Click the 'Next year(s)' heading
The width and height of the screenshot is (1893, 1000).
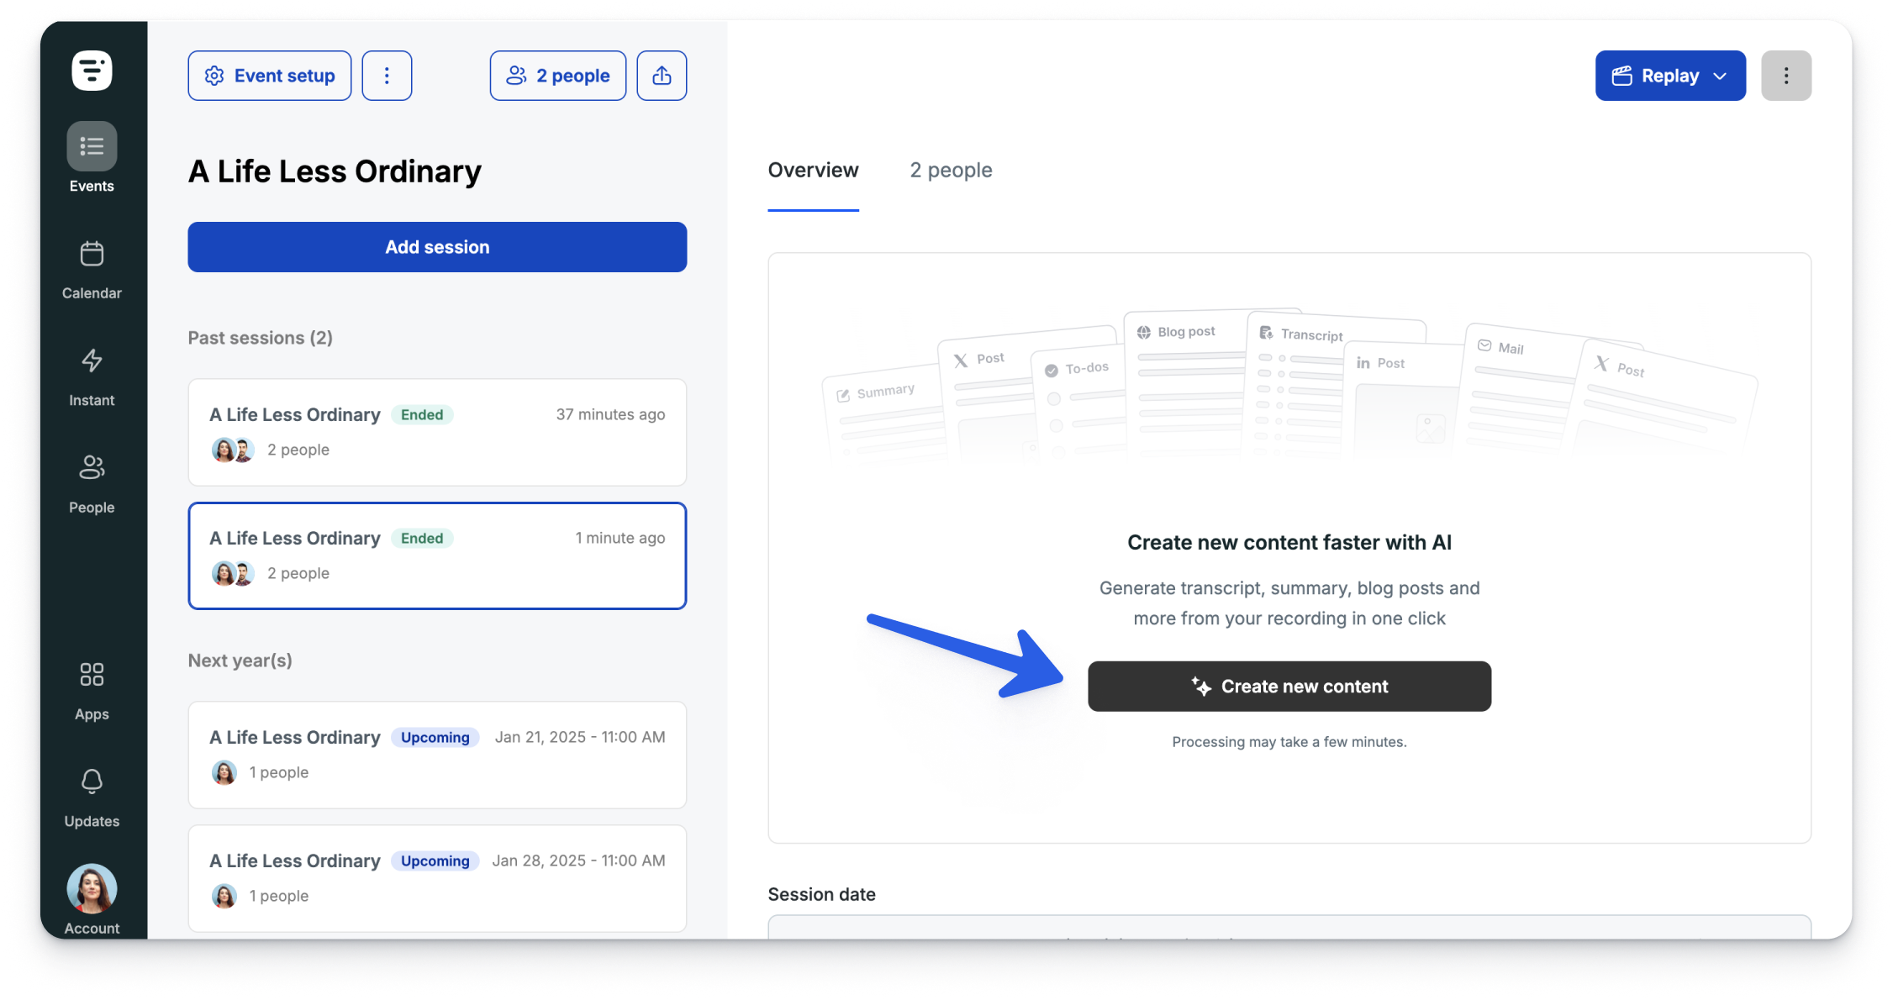pyautogui.click(x=240, y=661)
